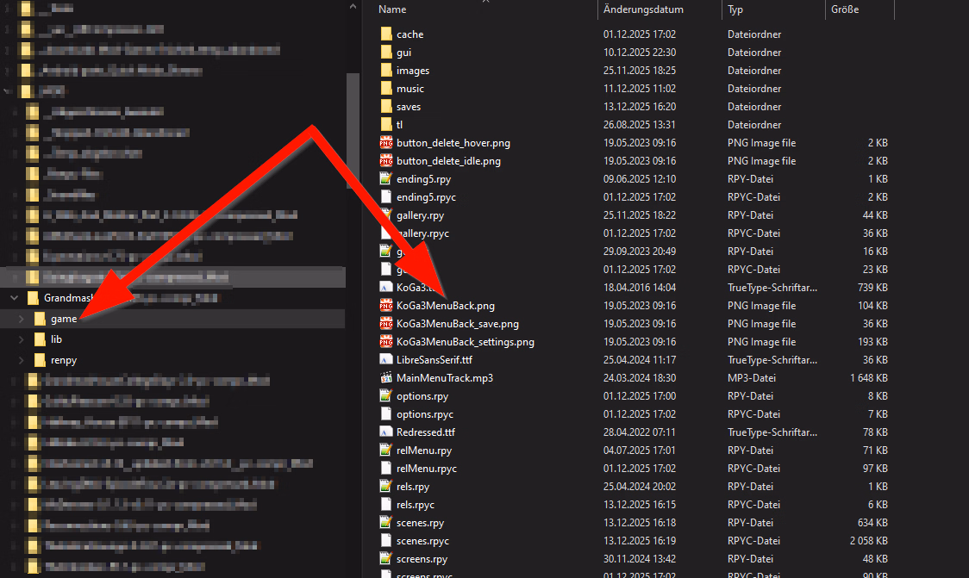This screenshot has width=969, height=578.
Task: Click Dateiordner type of music folder
Action: point(754,89)
